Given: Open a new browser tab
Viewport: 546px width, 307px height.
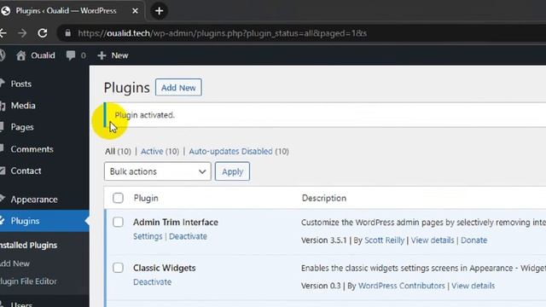Looking at the screenshot, I should [160, 11].
